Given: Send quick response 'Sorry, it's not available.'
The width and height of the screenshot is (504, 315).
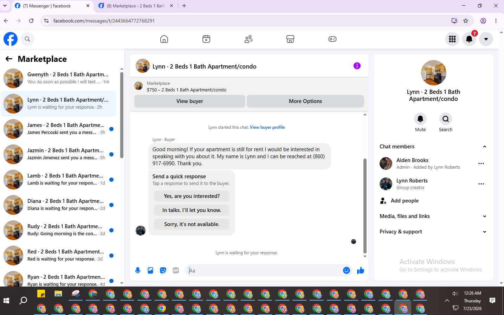Looking at the screenshot, I should click(x=192, y=224).
